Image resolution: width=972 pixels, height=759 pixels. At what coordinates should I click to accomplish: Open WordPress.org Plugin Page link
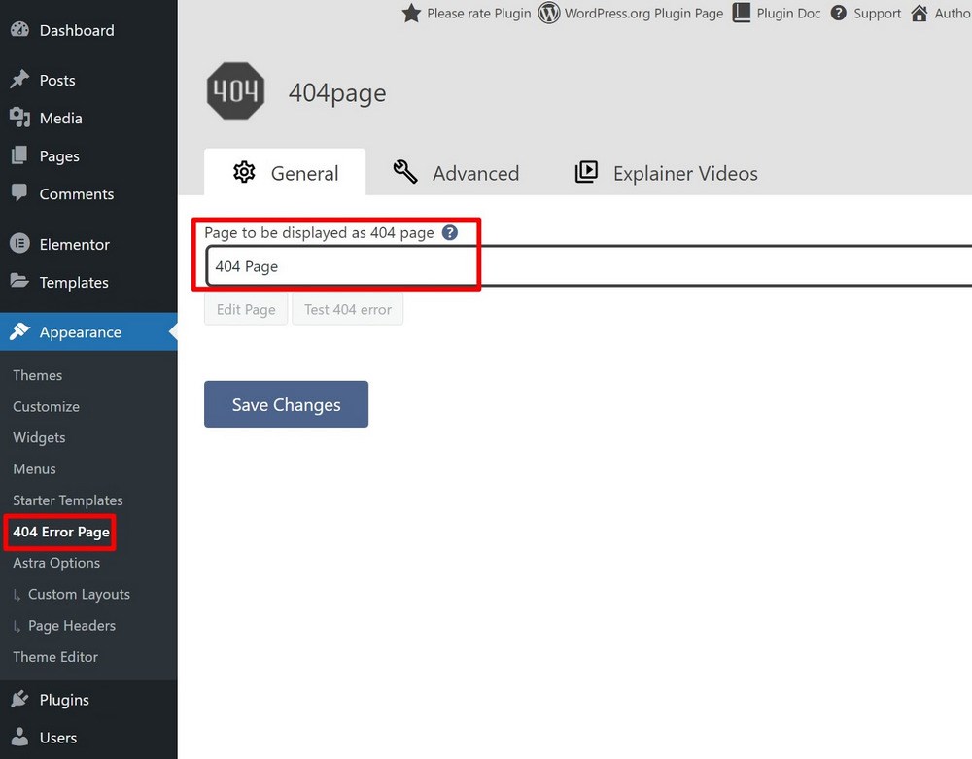[x=643, y=14]
